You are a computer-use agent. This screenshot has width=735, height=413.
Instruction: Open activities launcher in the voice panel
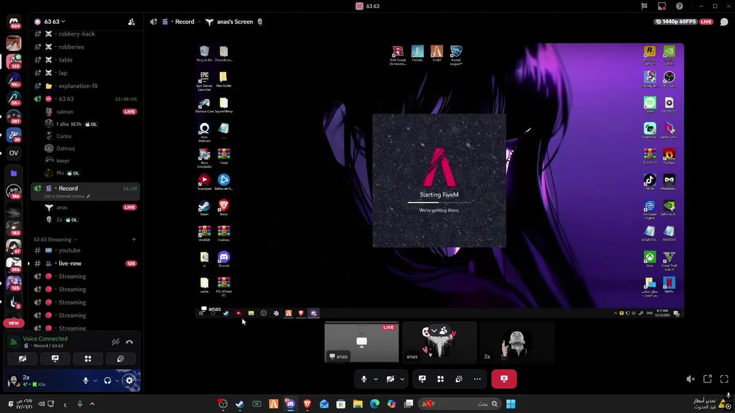(x=88, y=359)
